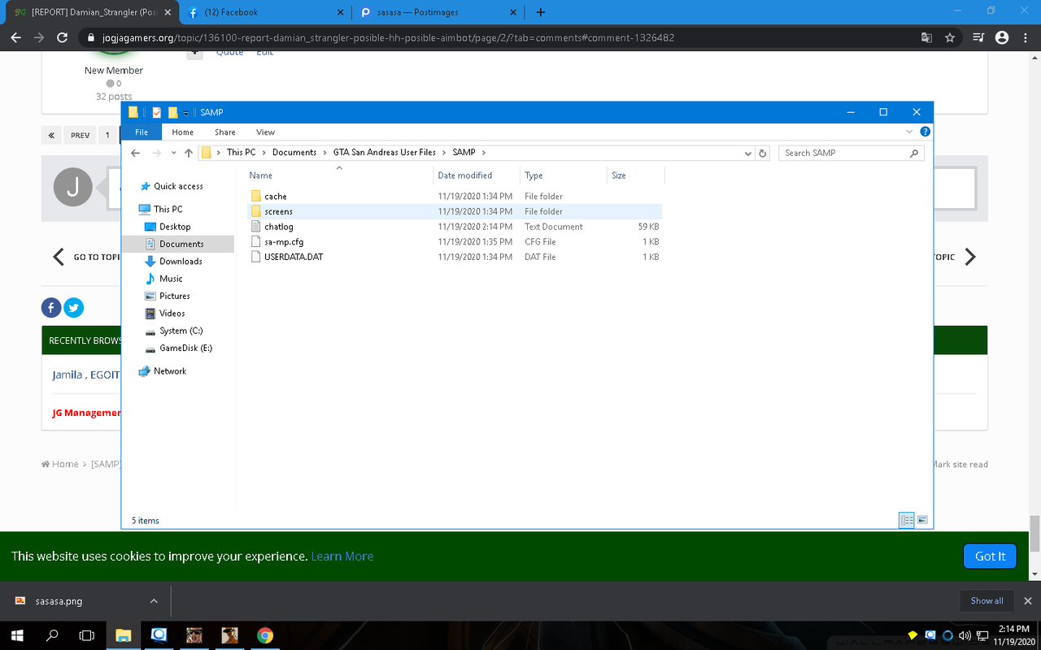Switch to the View ribbon tab
This screenshot has width=1041, height=650.
click(x=266, y=132)
